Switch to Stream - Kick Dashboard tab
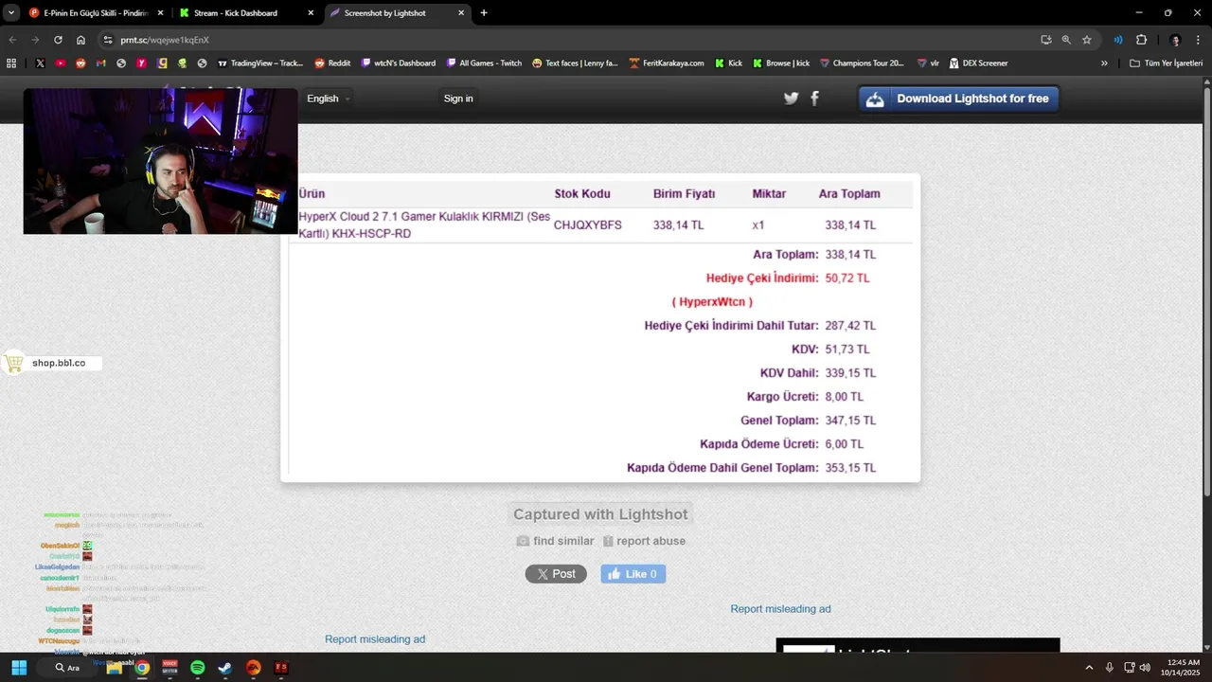This screenshot has width=1212, height=682. click(244, 13)
